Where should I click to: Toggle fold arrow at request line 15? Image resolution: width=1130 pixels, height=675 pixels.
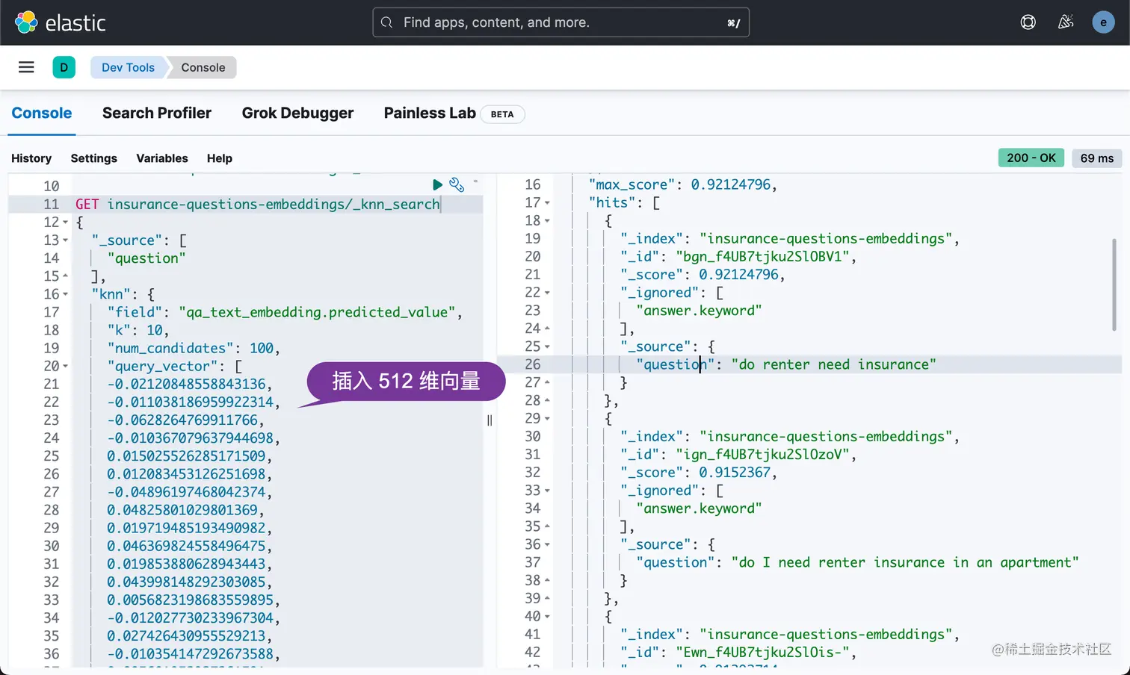pos(65,276)
